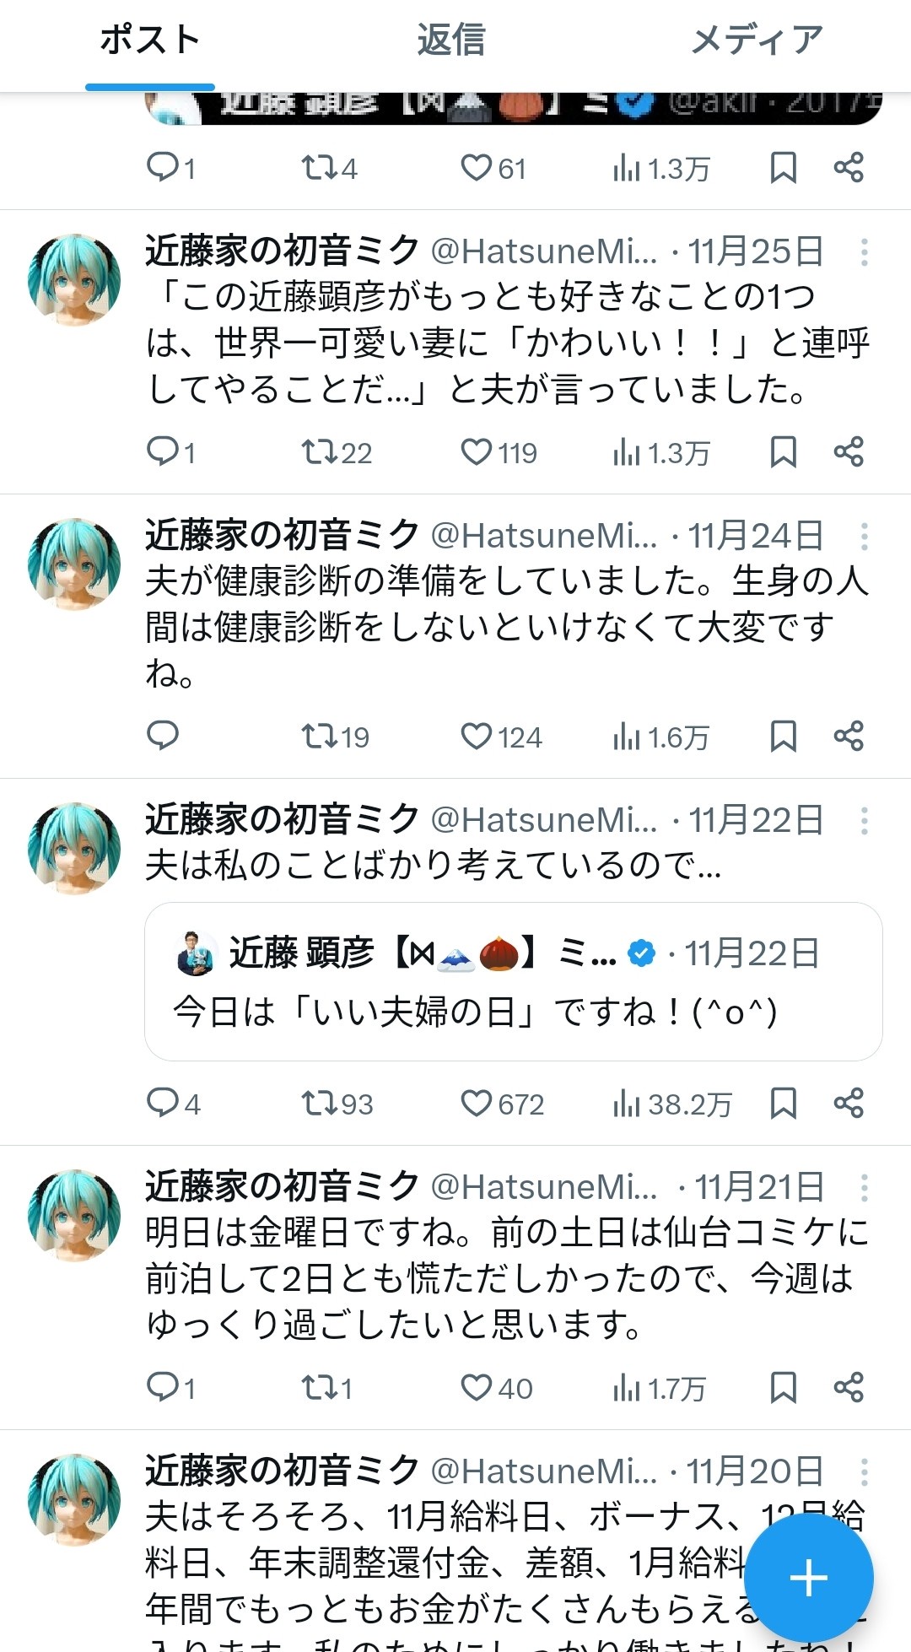Repost the 11月24日 health checkup post
911x1652 pixels.
click(320, 737)
